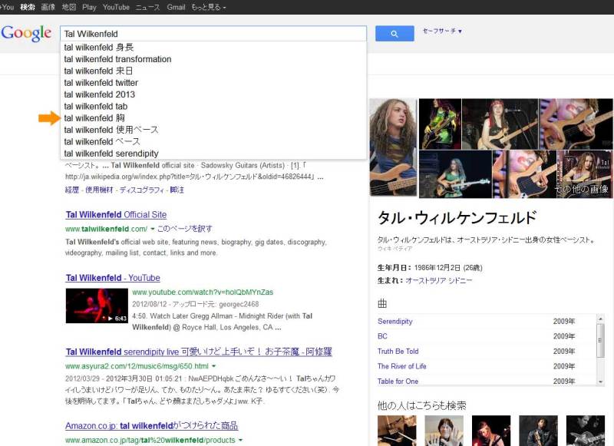Click the www.youtube.com/watch URL text
Screen dimensions: 614x446
coord(203,292)
